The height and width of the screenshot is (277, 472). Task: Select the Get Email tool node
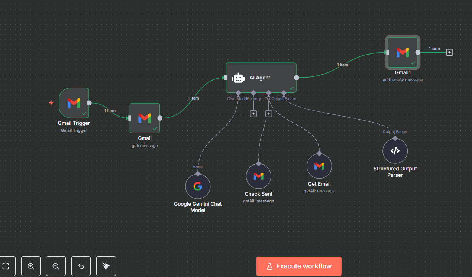coord(319,166)
